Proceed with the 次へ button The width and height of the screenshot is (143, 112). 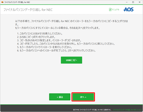[83, 97]
